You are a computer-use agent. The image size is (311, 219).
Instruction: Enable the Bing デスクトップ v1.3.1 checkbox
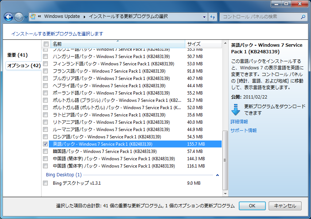pyautogui.click(x=46, y=183)
